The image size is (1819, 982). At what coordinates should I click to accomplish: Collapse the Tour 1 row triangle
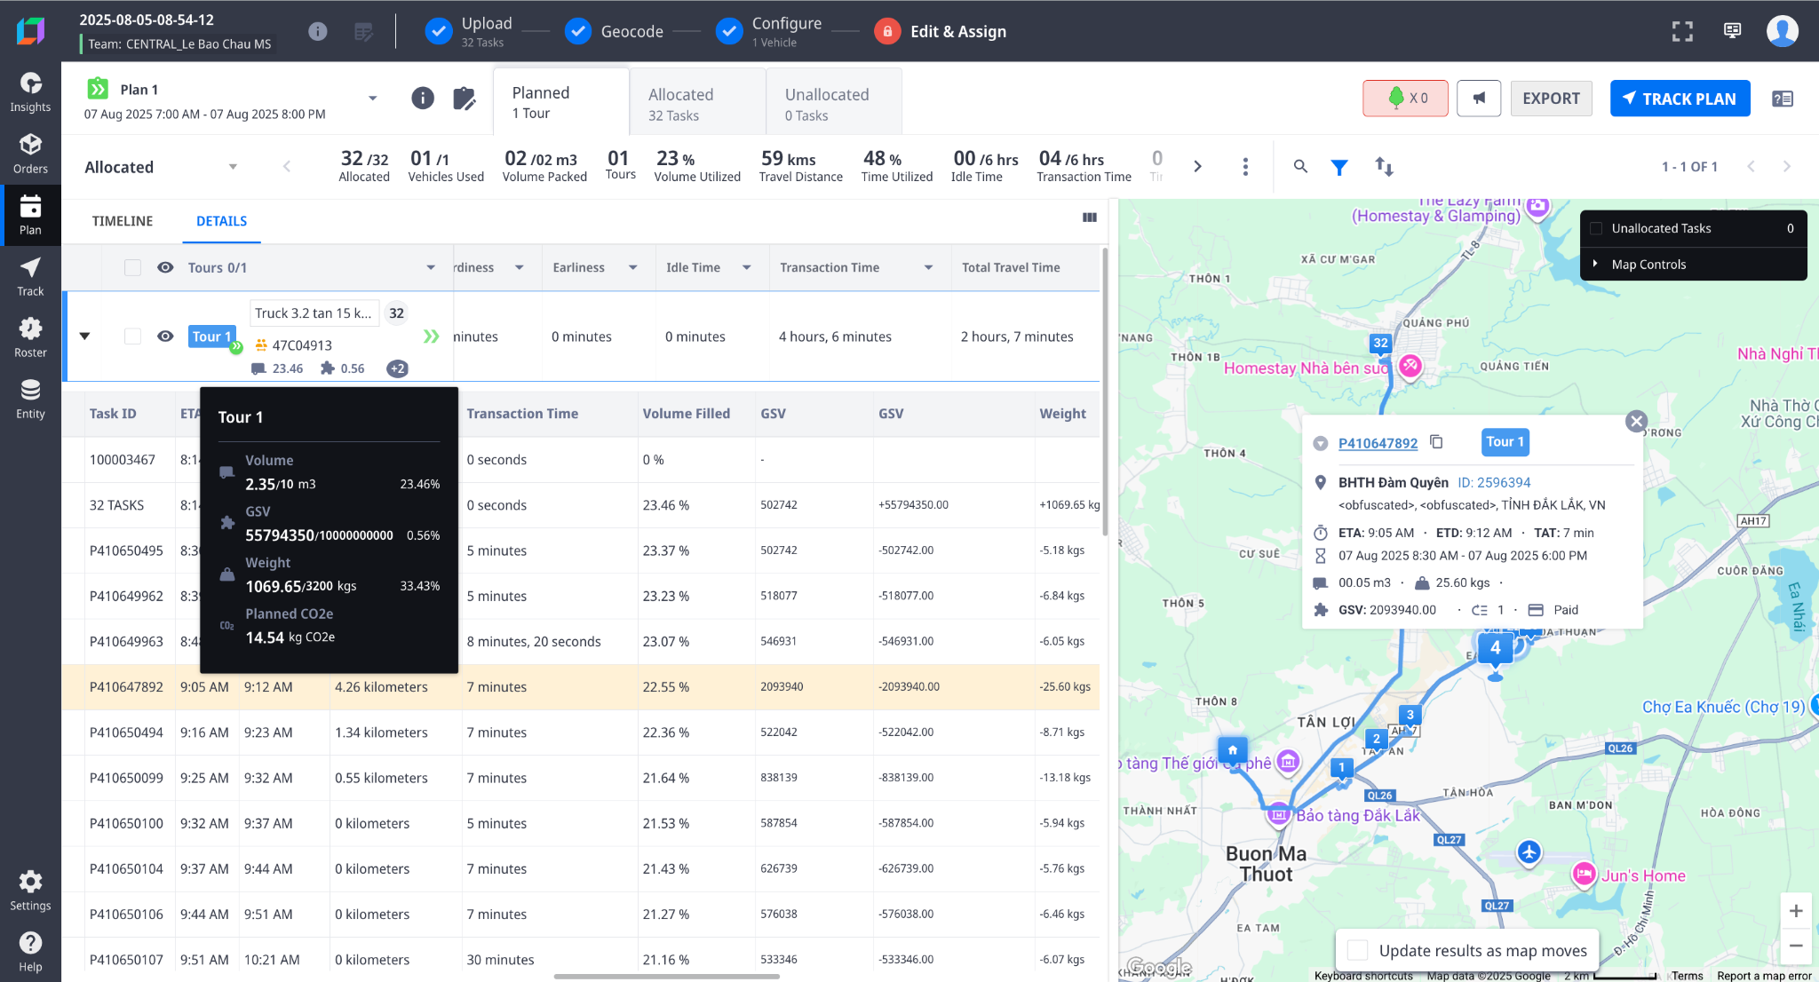(x=84, y=337)
